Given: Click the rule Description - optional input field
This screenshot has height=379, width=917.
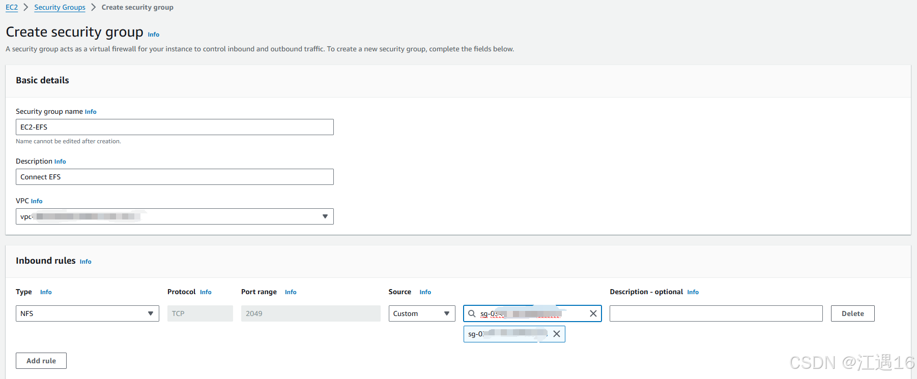Looking at the screenshot, I should point(716,313).
